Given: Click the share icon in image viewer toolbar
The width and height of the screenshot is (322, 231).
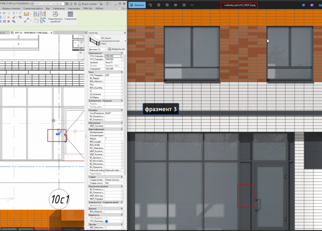Looking at the screenshot, I should pos(176,5).
